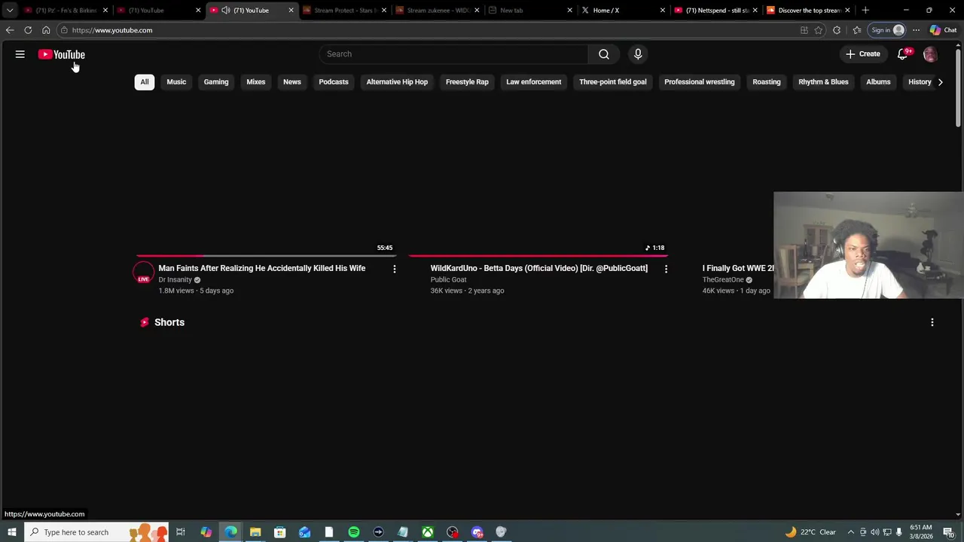Open TheGreatOne channel link

click(723, 280)
